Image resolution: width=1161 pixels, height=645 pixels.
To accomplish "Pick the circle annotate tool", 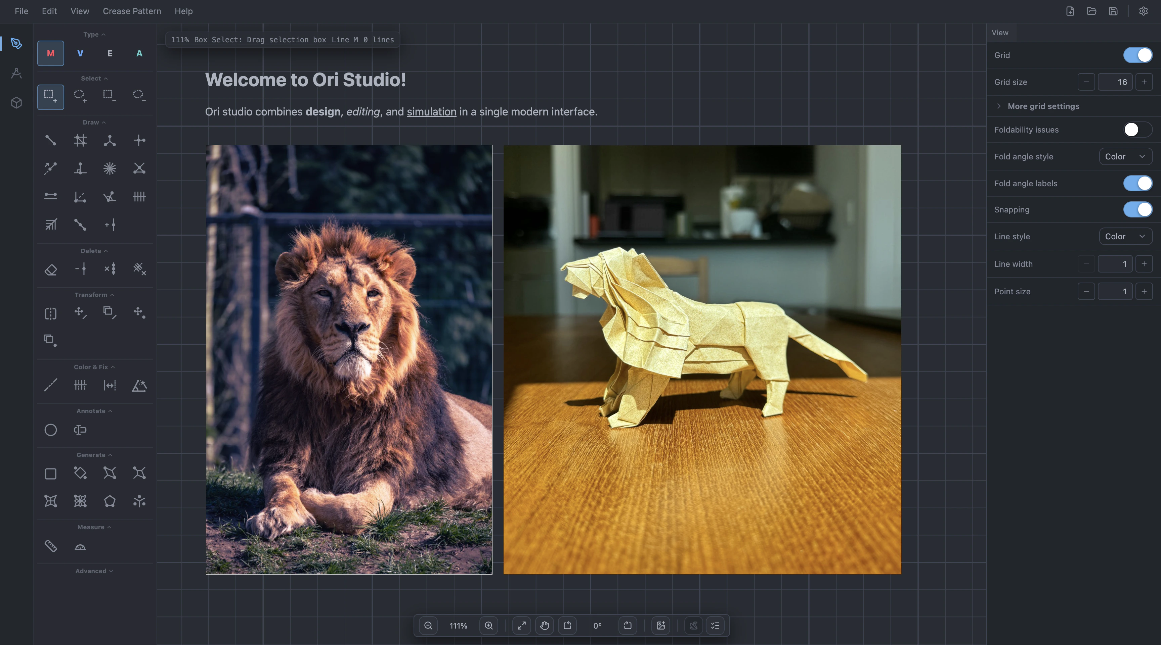I will pos(50,430).
